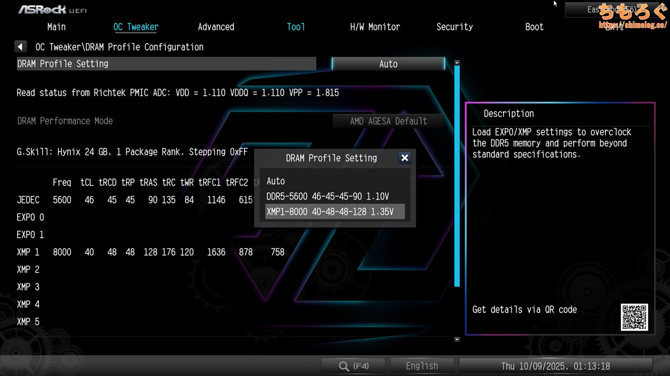Viewport: 670px width, 376px height.
Task: Open the DRAM Profile Setting Auto dropdown
Action: [x=388, y=64]
